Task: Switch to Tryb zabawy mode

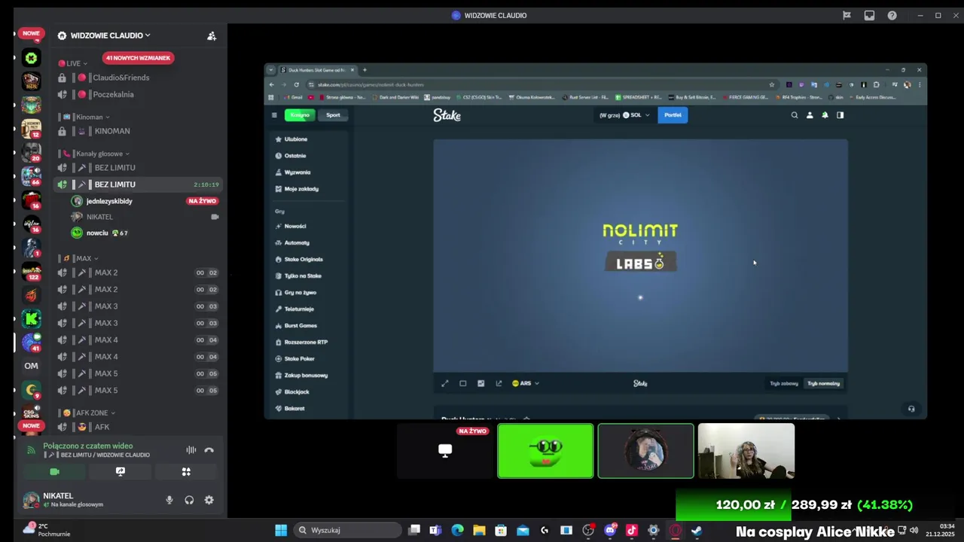Action: coord(784,383)
